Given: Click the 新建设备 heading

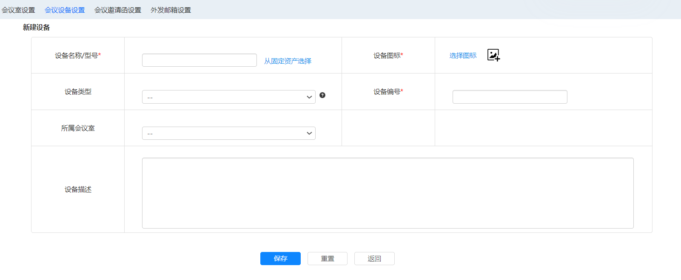Looking at the screenshot, I should (36, 27).
